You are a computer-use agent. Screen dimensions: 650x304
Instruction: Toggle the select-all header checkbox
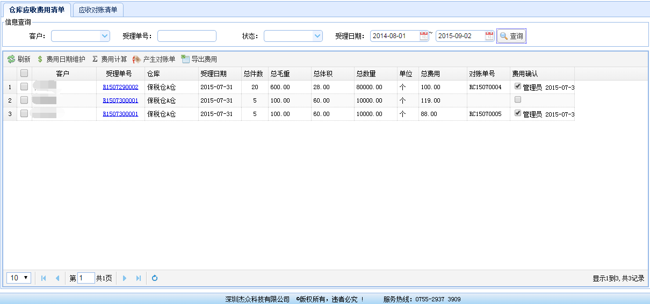coord(24,74)
